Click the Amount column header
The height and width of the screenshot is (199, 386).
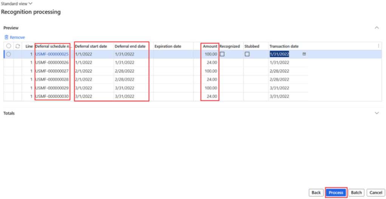[210, 46]
